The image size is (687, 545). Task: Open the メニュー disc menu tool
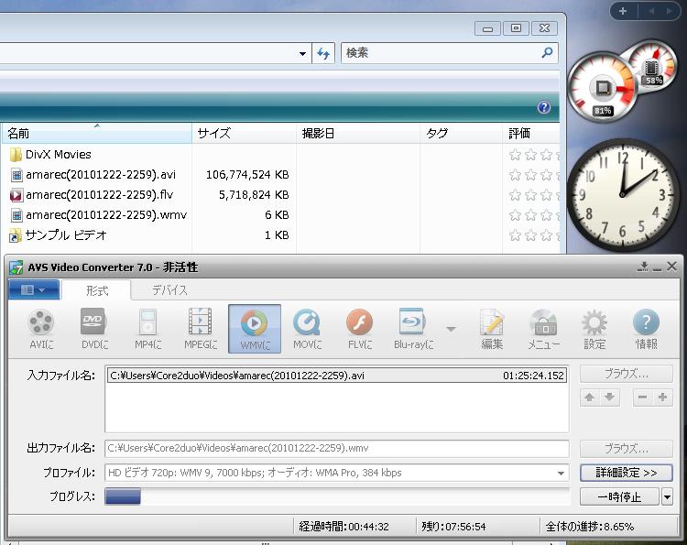click(x=543, y=330)
